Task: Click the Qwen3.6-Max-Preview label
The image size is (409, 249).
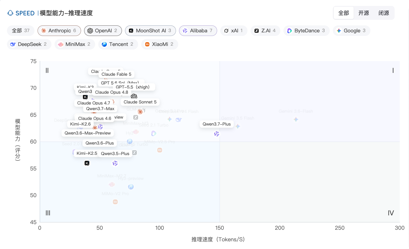Action: click(x=88, y=133)
